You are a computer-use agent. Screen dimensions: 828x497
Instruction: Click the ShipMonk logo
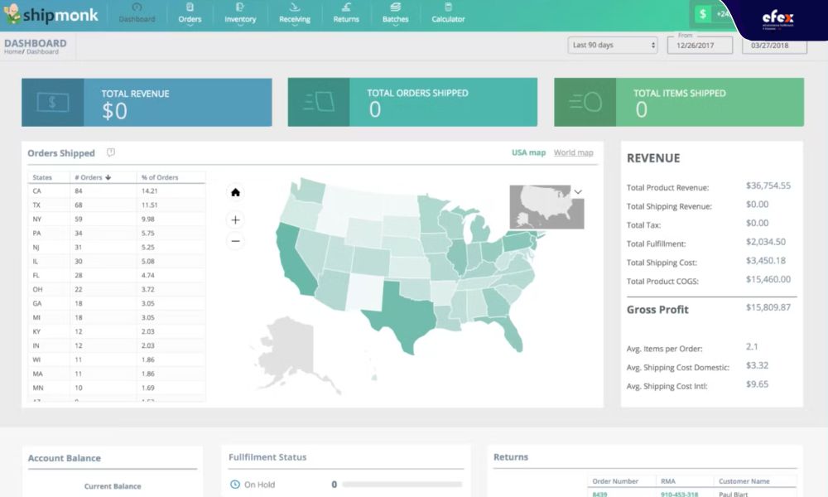[x=51, y=14]
